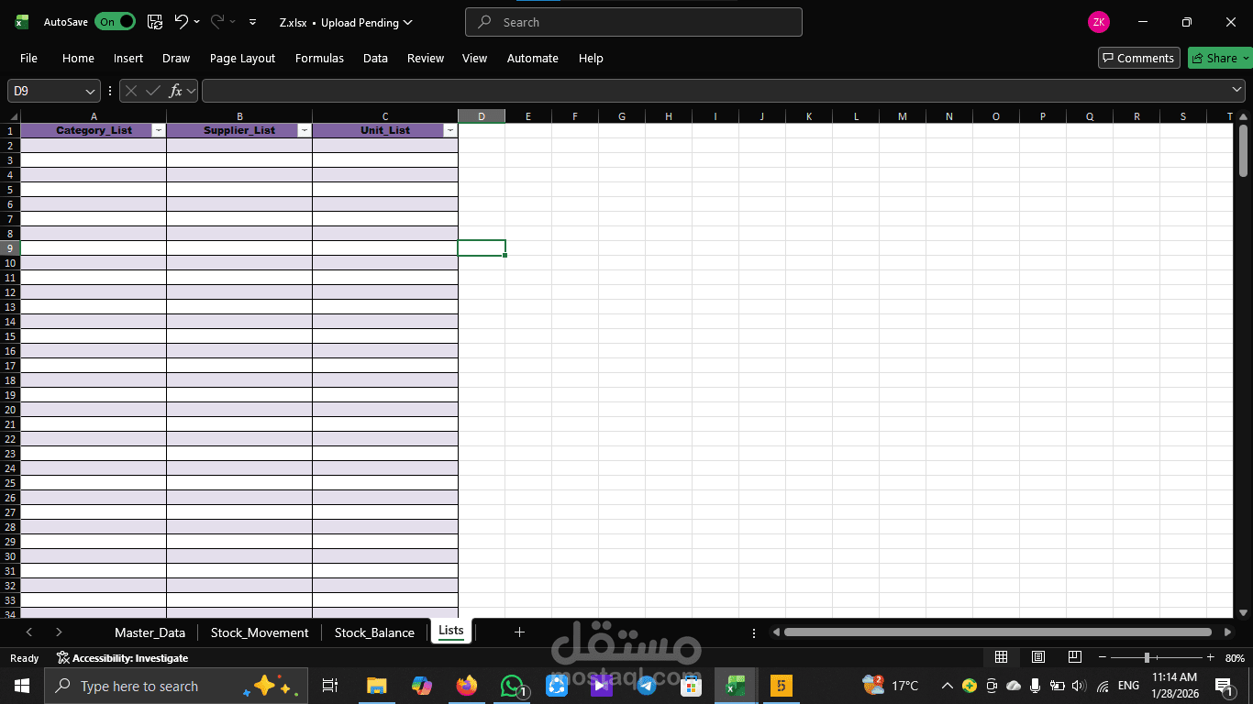Switch to Normal view icon in status bar
The width and height of the screenshot is (1253, 704).
1001,657
